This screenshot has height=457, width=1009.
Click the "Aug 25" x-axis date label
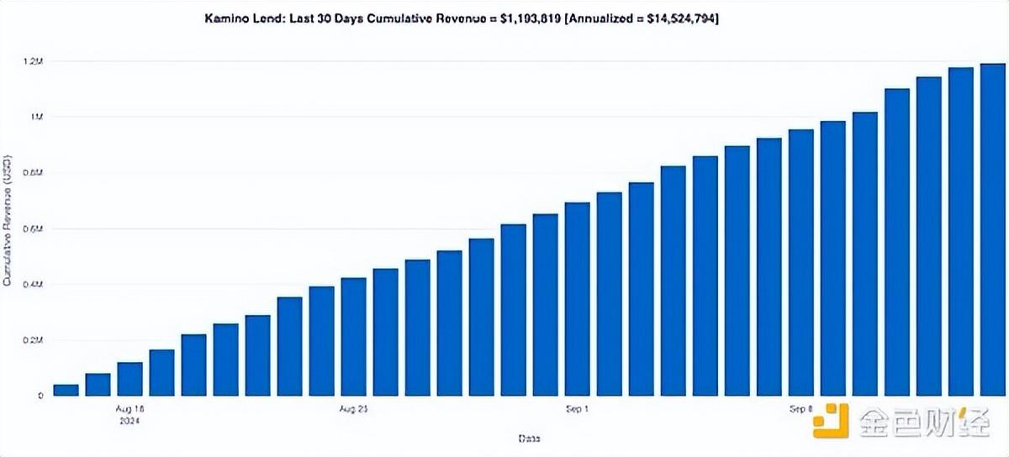coord(354,409)
